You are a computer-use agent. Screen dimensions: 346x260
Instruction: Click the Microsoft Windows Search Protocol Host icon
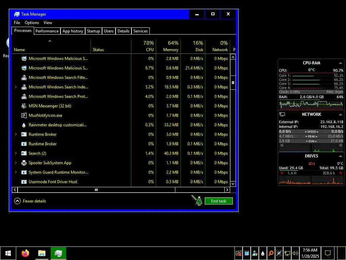[24, 96]
